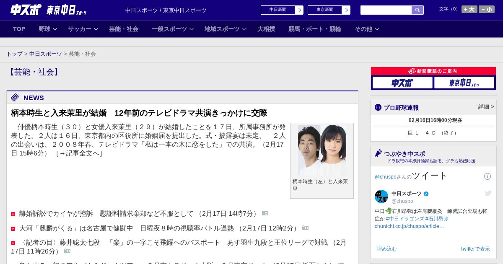The width and height of the screenshot is (503, 264).
Task: Click camera icon beside 藤井聡太 article
Action: pyautogui.click(x=67, y=251)
